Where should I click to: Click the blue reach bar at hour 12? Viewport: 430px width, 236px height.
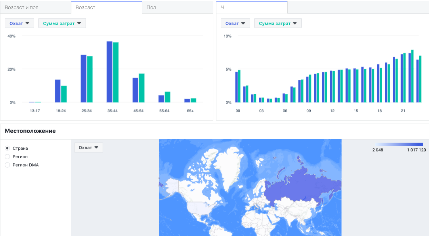click(x=331, y=87)
